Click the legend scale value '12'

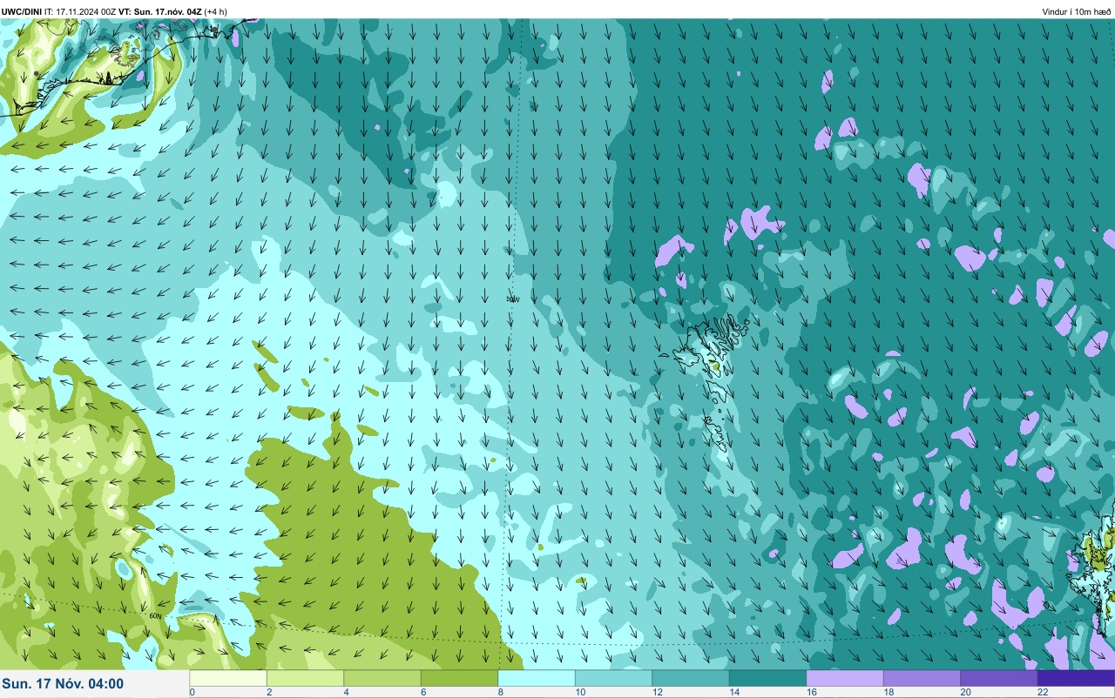point(657,692)
